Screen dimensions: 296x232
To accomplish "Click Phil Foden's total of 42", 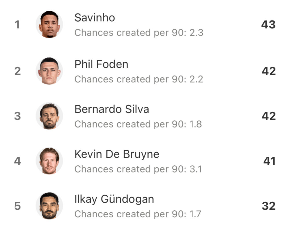I will pos(269,71).
